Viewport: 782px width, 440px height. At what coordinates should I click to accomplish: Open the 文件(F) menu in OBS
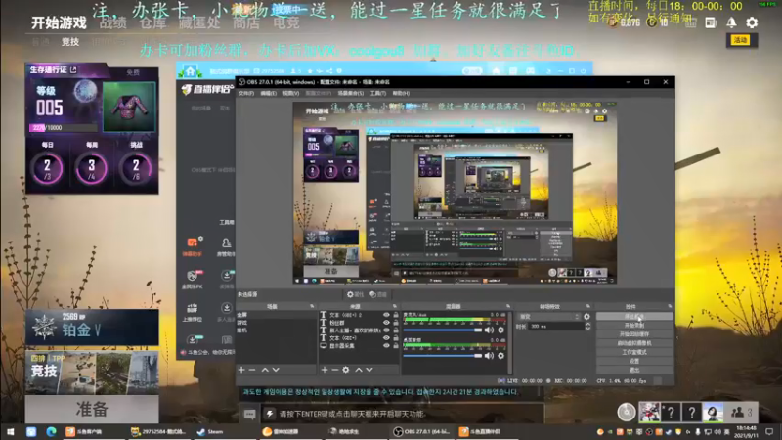click(246, 93)
